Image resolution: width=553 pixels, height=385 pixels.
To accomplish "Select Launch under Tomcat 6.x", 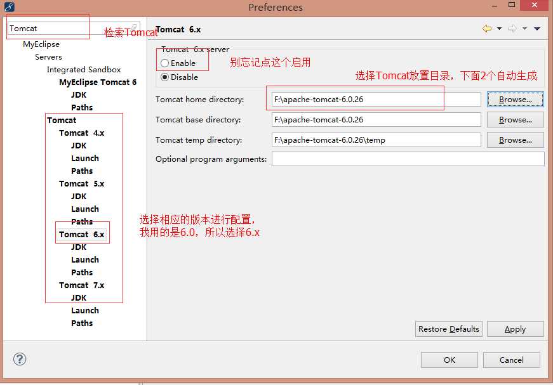I will 85,259.
